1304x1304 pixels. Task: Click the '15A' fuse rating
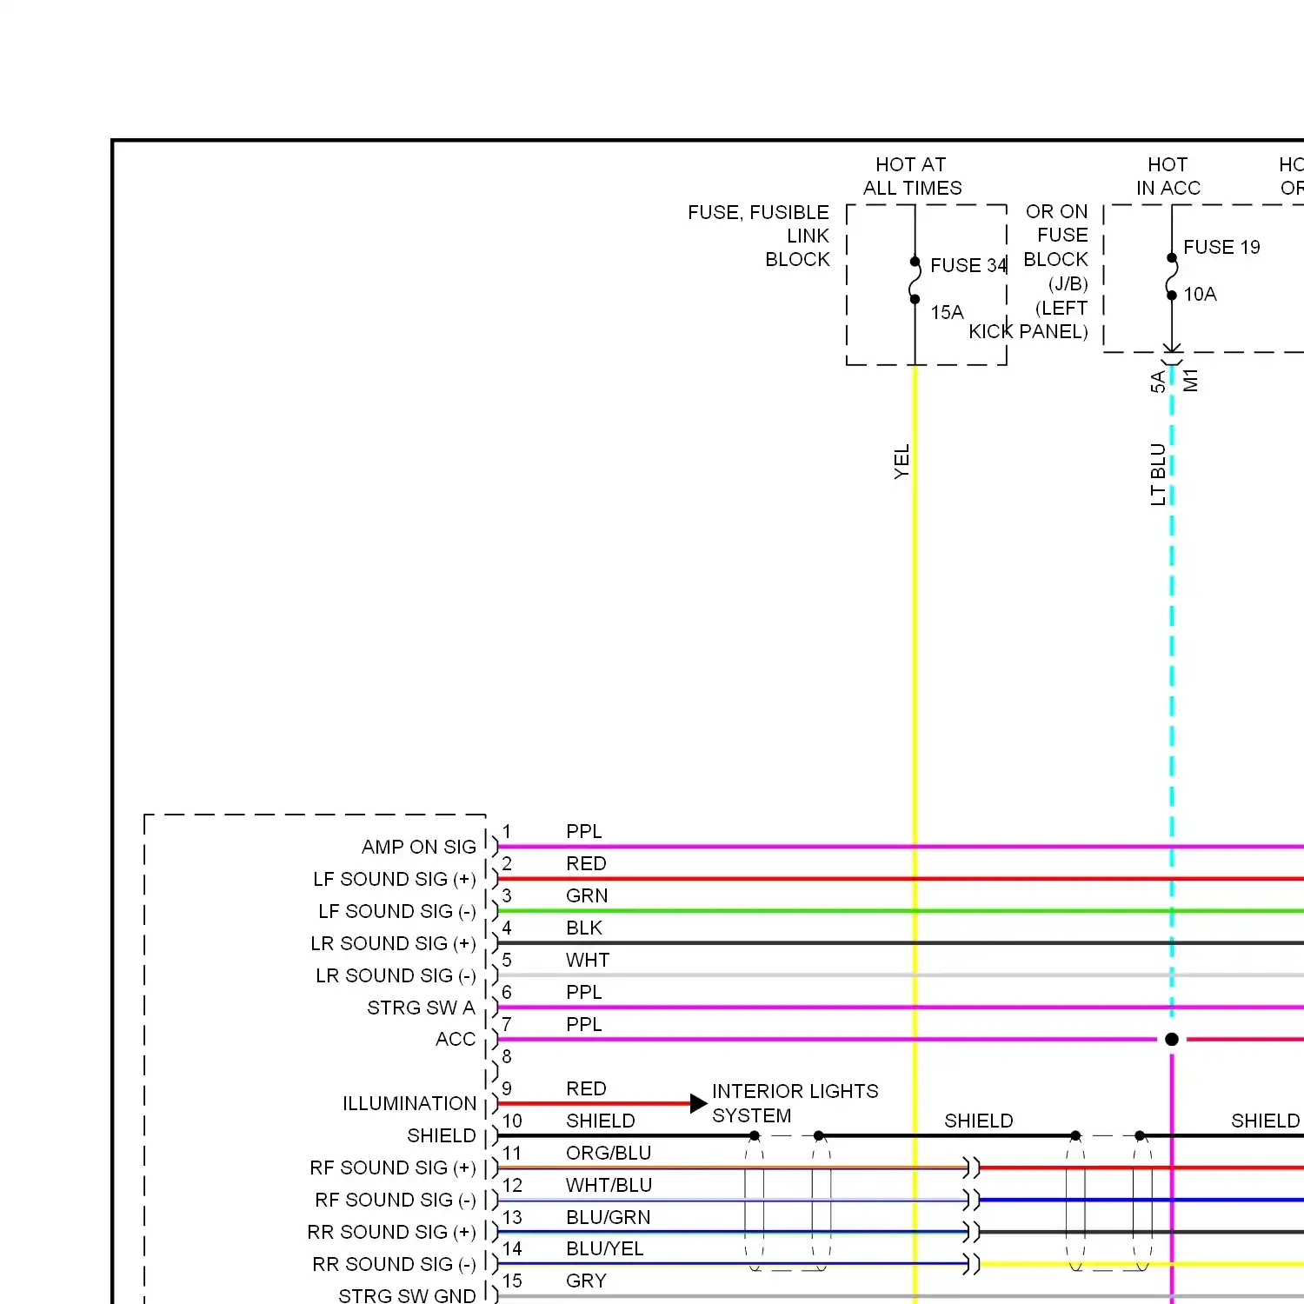[x=947, y=312]
